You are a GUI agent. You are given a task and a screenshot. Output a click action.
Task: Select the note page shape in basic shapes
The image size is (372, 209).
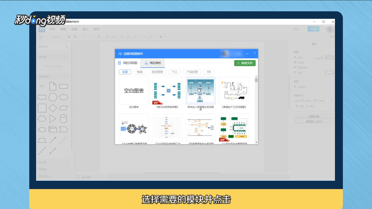(53, 86)
